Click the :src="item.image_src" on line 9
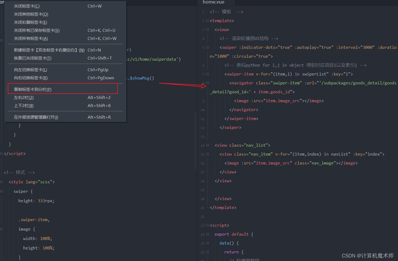The image size is (398, 261). click(x=277, y=101)
